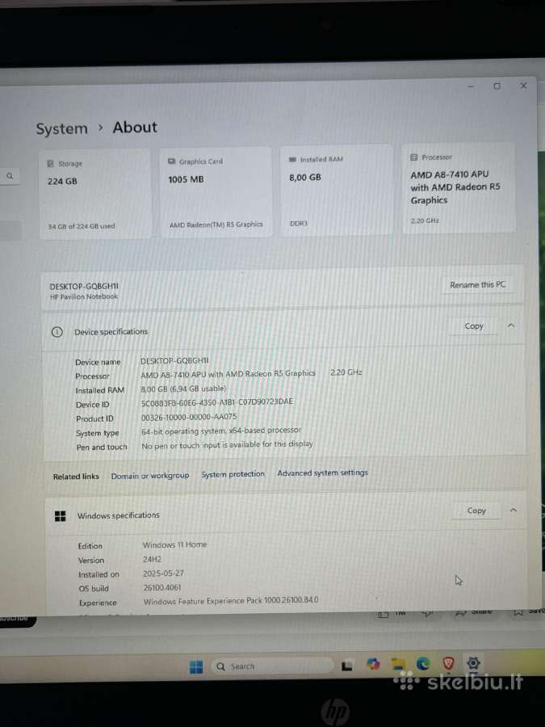This screenshot has height=727, width=545.
Task: Click the 8,00 GB (6,94 GB usable) value
Action: coord(183,389)
